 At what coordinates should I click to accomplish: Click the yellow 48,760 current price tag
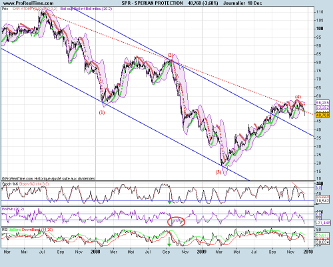(x=322, y=115)
